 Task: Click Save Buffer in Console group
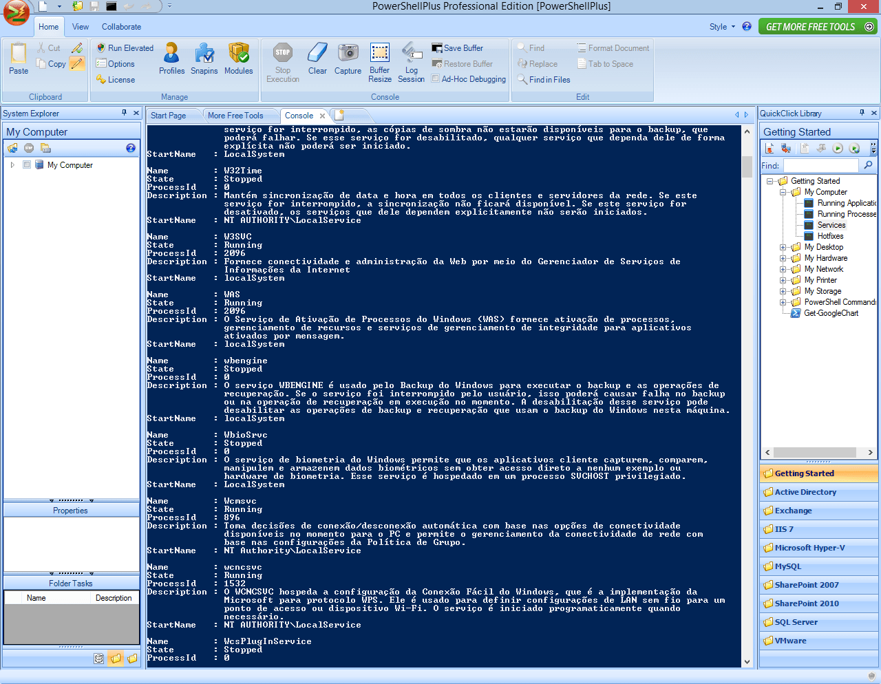(458, 48)
